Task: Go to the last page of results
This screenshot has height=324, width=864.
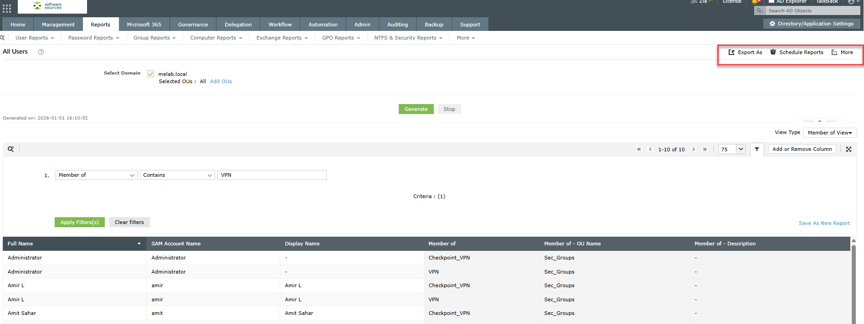Action: (x=705, y=149)
